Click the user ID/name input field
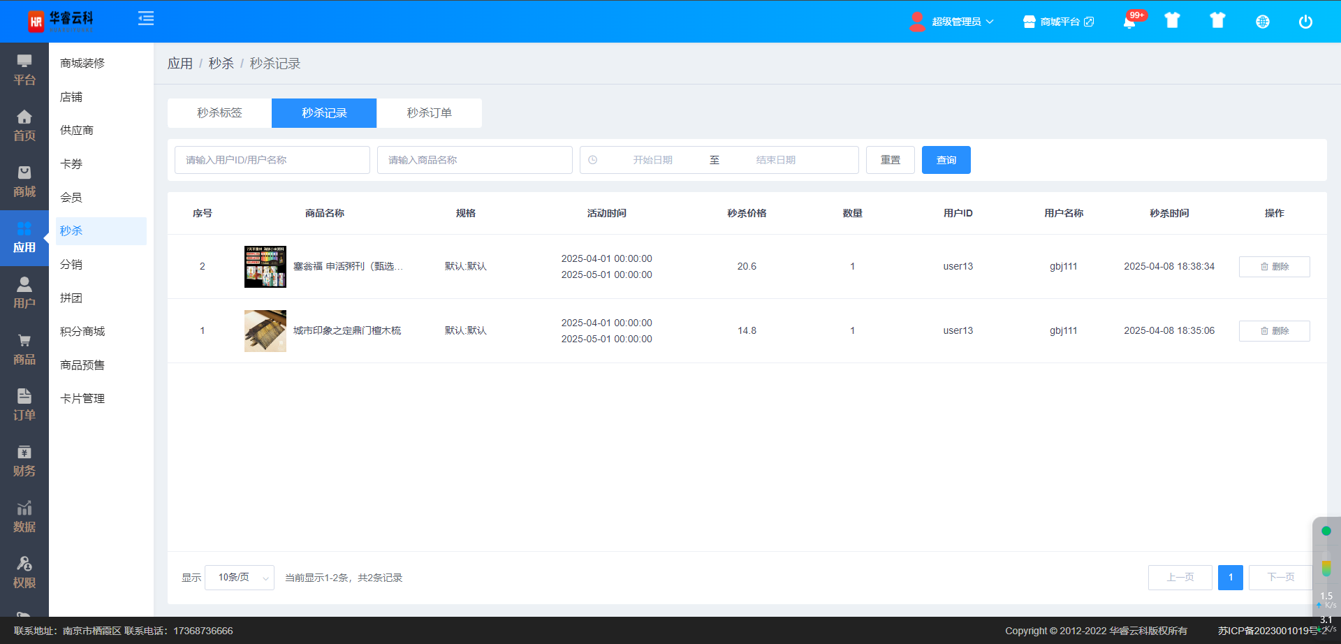 point(272,160)
